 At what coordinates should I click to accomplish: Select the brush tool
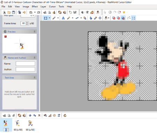68,18
